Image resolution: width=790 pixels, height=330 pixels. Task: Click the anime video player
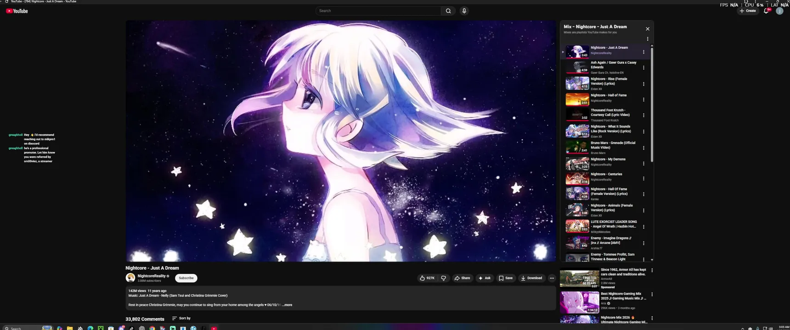(x=341, y=141)
